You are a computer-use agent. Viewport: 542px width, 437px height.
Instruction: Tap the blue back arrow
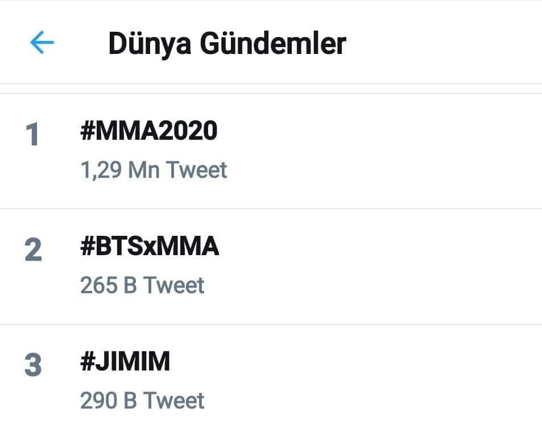42,43
